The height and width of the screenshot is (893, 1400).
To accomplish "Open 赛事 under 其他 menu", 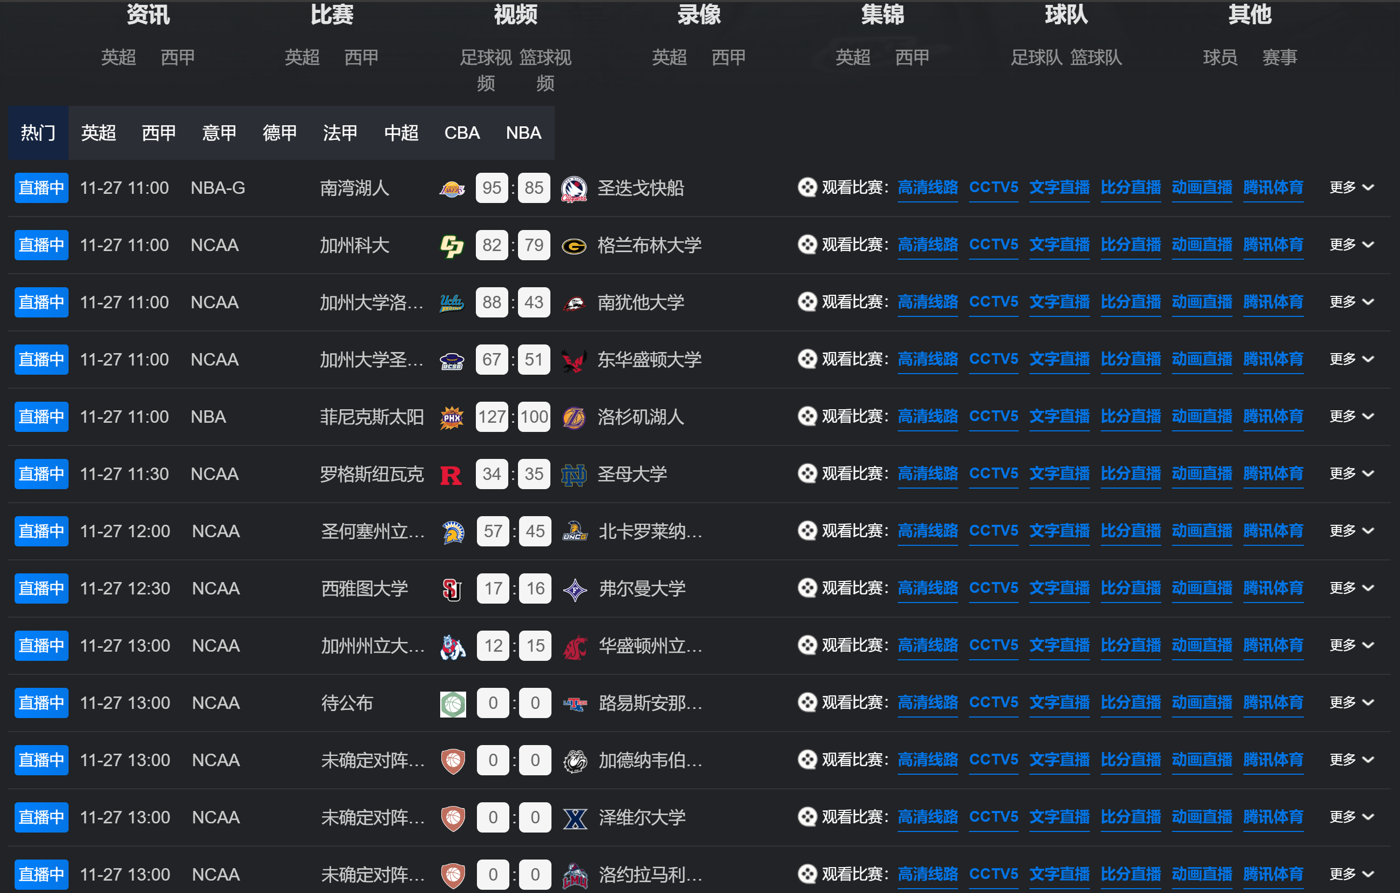I will tap(1280, 58).
